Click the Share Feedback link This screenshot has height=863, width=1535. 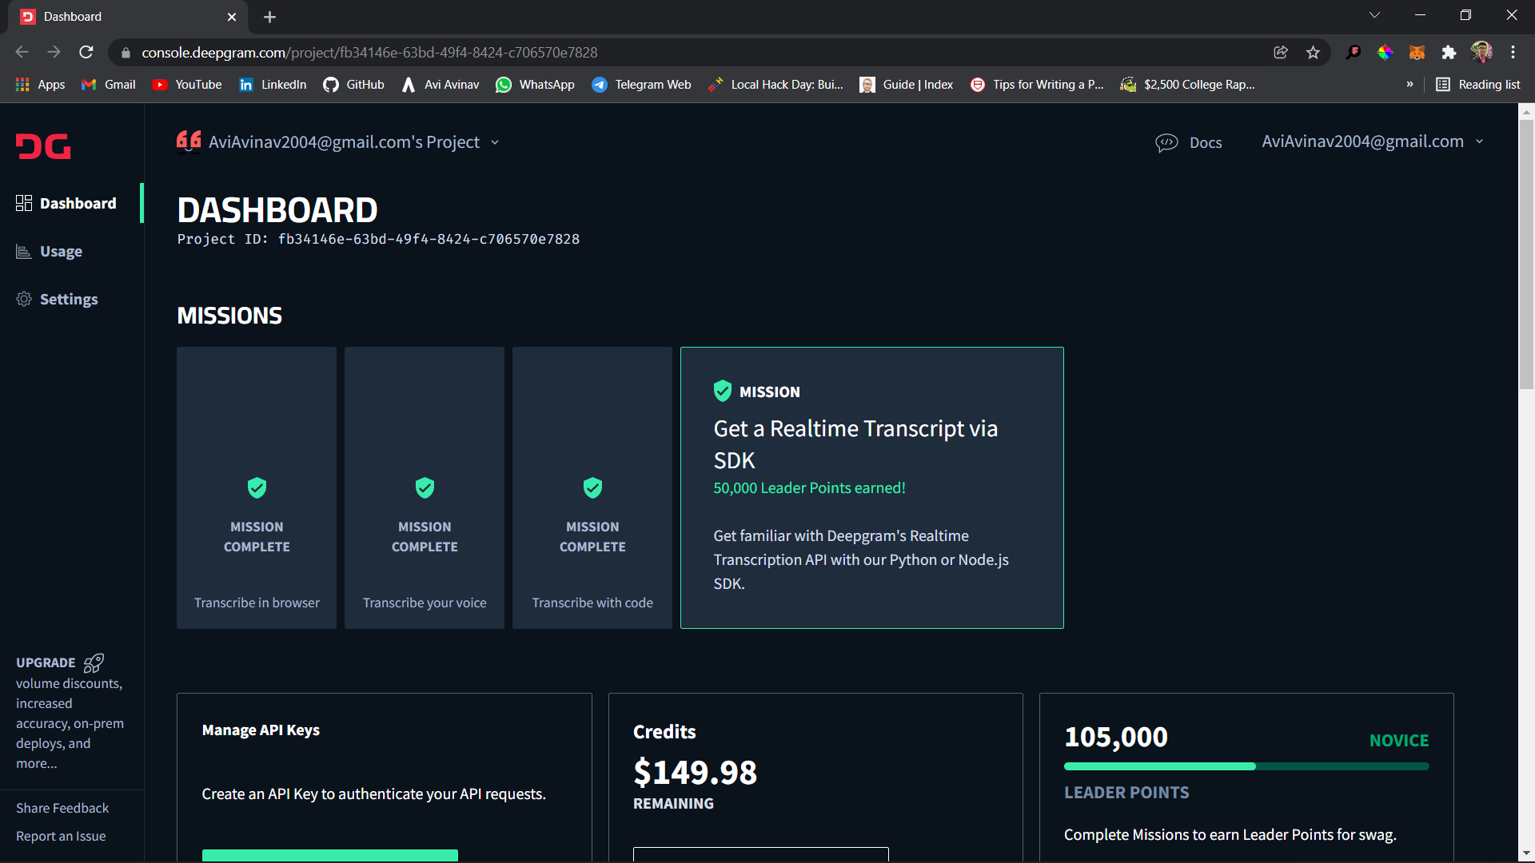pyautogui.click(x=62, y=808)
